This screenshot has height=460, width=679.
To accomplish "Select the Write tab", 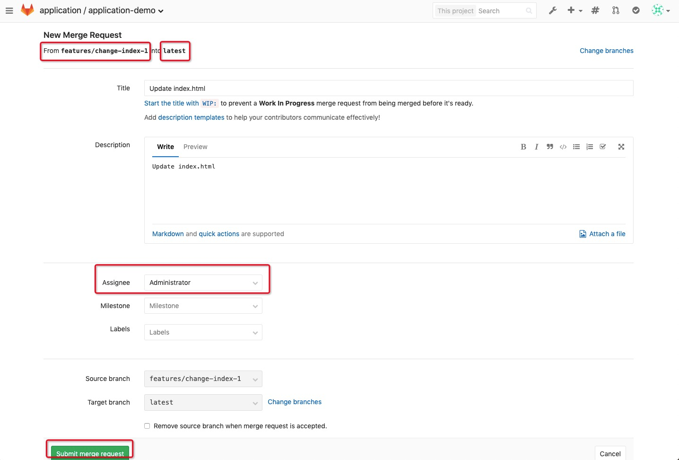I will [x=165, y=147].
